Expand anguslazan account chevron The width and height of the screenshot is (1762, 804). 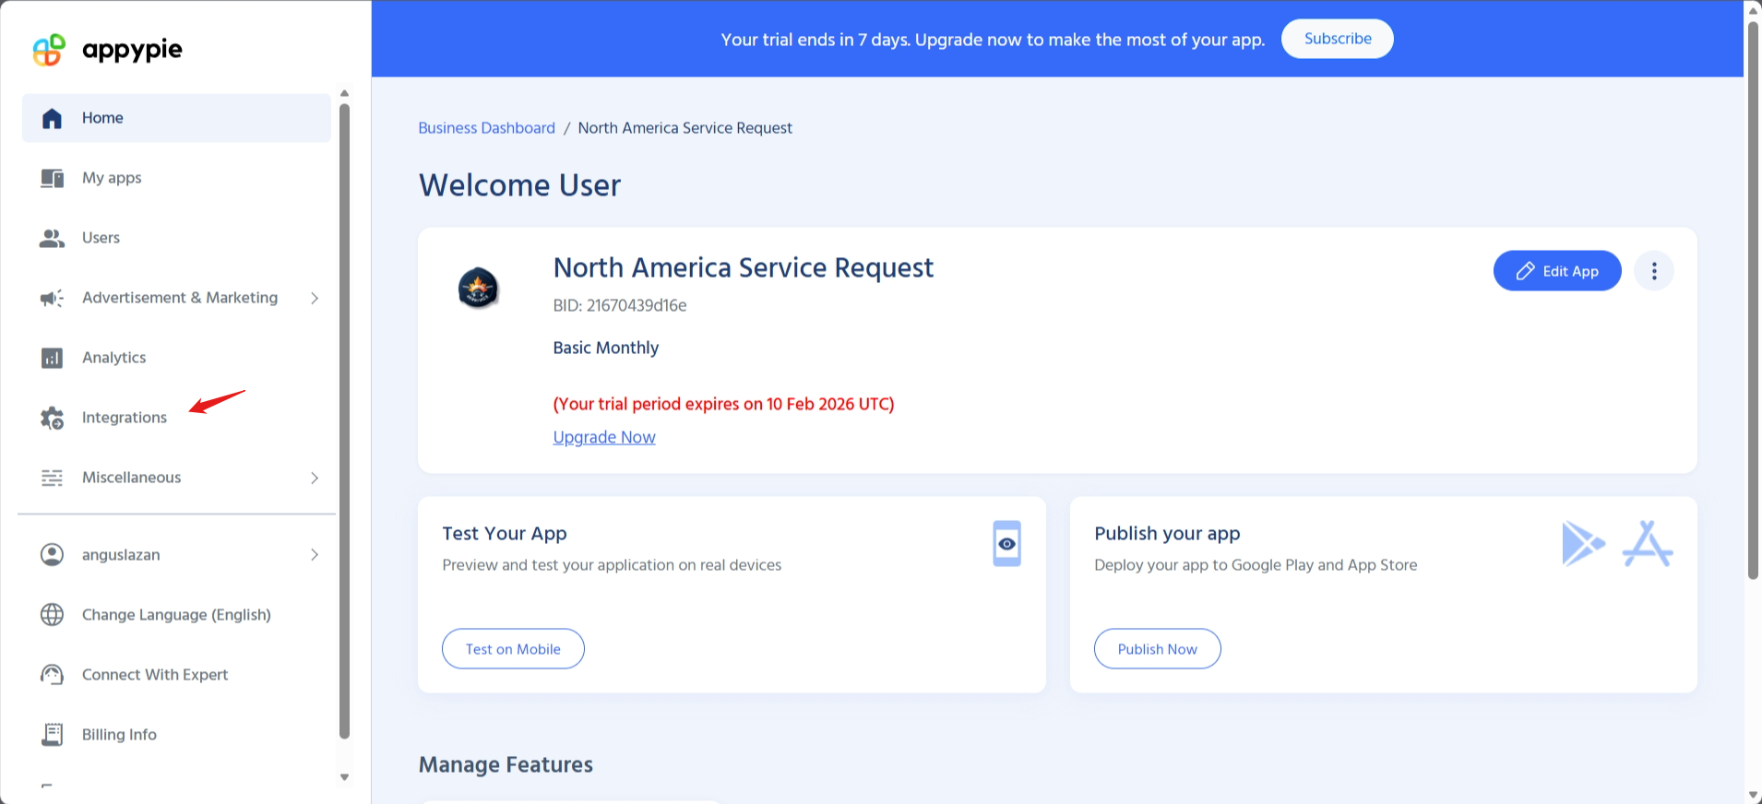point(315,554)
